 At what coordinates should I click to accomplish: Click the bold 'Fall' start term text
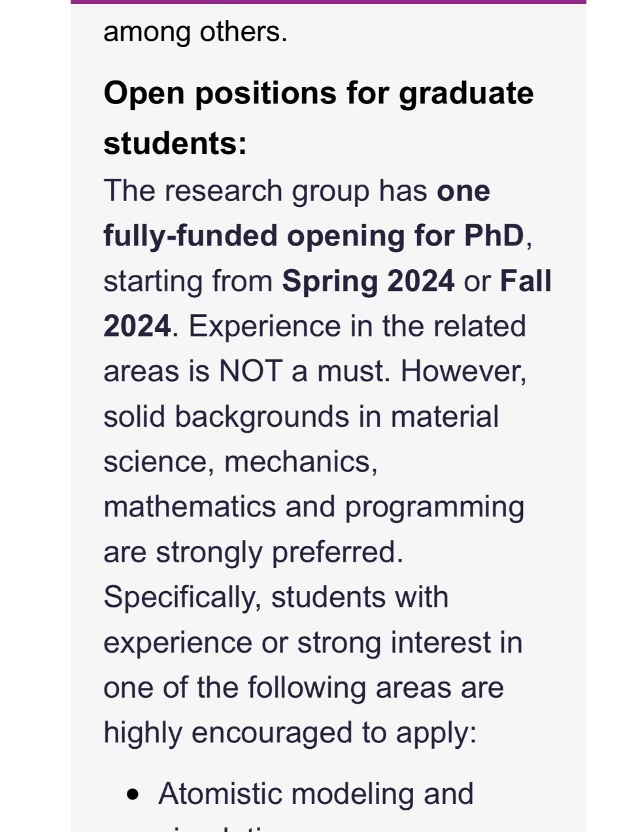pos(526,280)
